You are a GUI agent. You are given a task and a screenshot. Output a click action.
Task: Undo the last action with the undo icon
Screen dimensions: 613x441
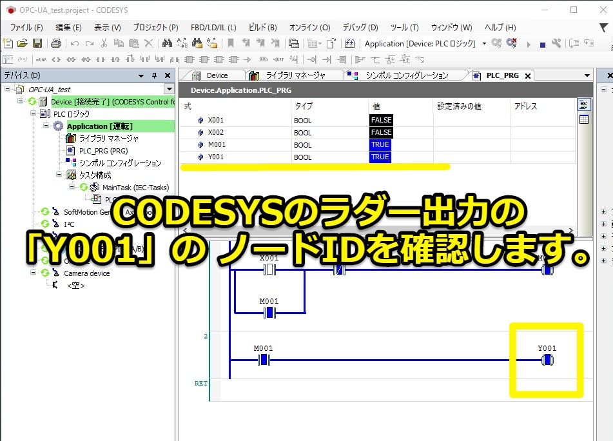point(73,44)
